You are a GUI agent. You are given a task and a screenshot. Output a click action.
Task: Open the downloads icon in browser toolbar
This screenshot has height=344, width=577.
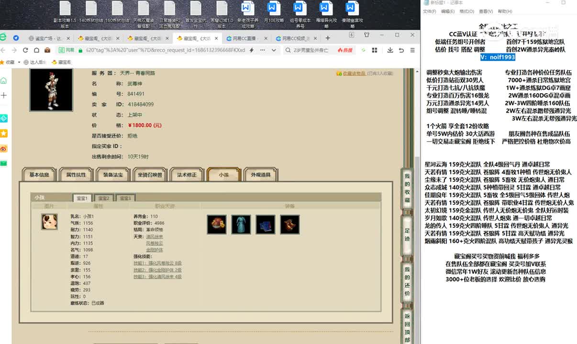tap(390, 50)
